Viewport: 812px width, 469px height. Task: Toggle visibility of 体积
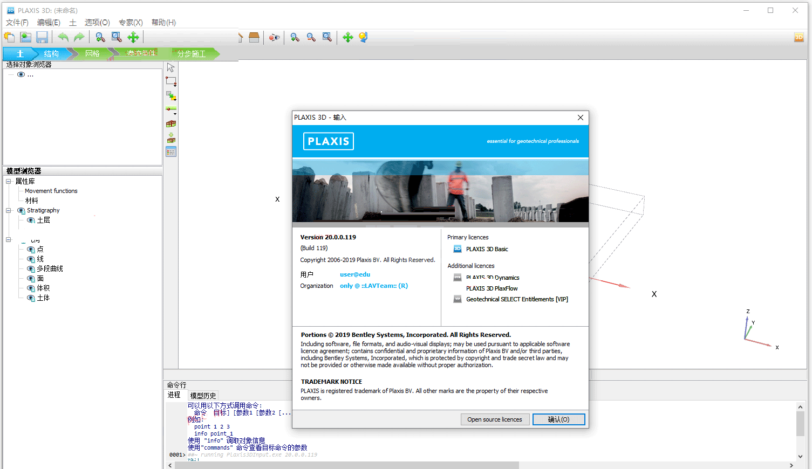(x=31, y=288)
